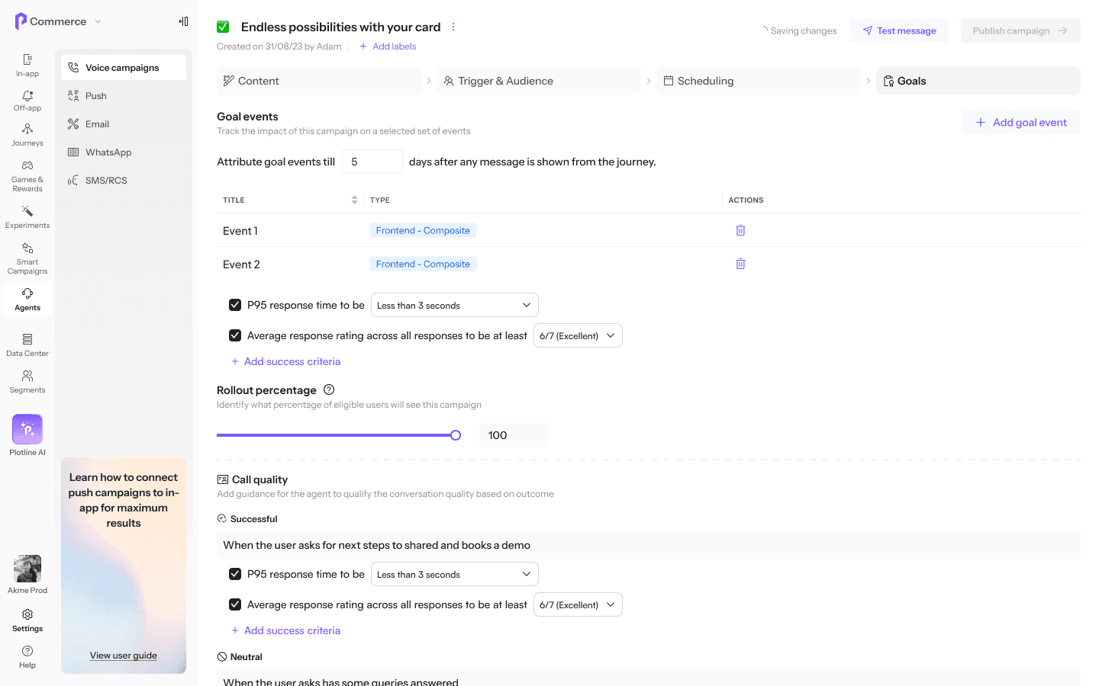The image size is (1099, 686).
Task: Open Settings from the sidebar
Action: (x=27, y=620)
